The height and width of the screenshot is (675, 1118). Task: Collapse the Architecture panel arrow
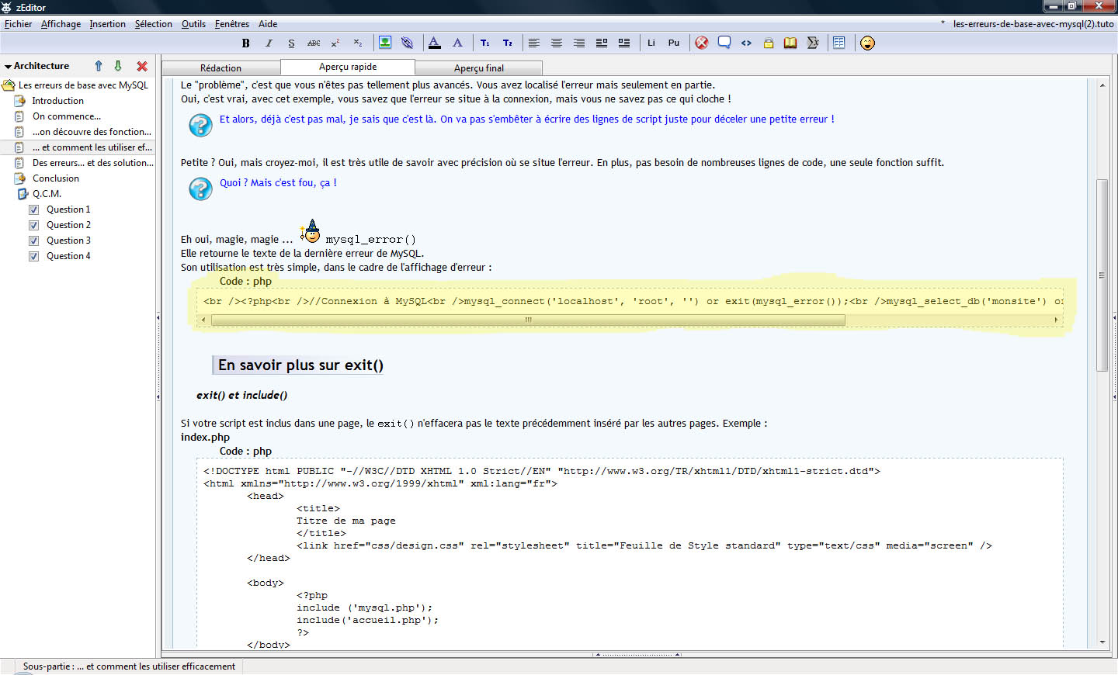[8, 67]
